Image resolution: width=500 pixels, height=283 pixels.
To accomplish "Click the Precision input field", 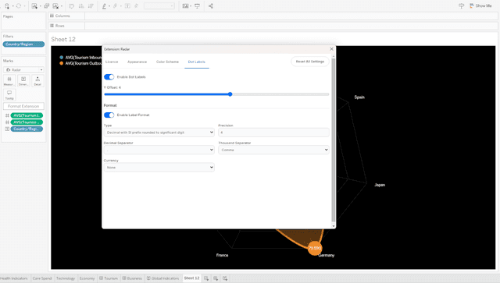I will (273, 133).
